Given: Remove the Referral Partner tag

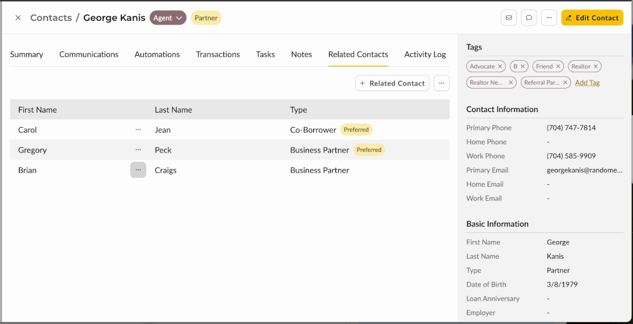Looking at the screenshot, I should click(565, 83).
